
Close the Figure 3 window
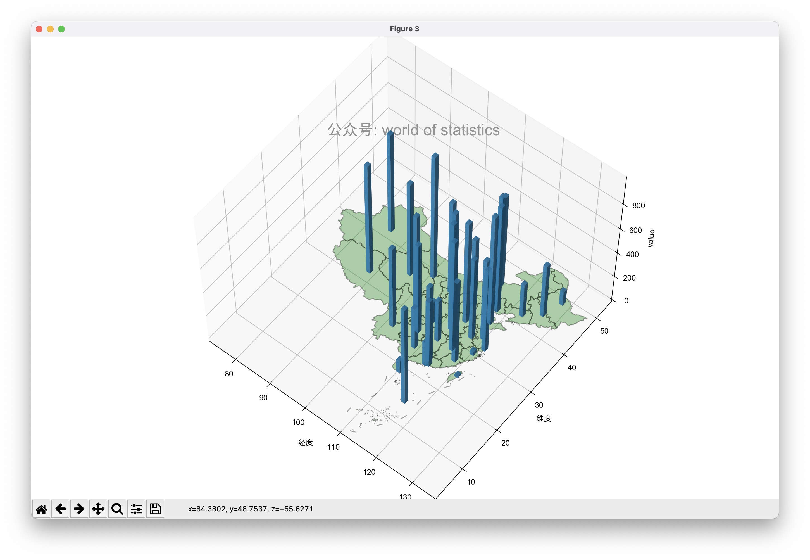(39, 29)
